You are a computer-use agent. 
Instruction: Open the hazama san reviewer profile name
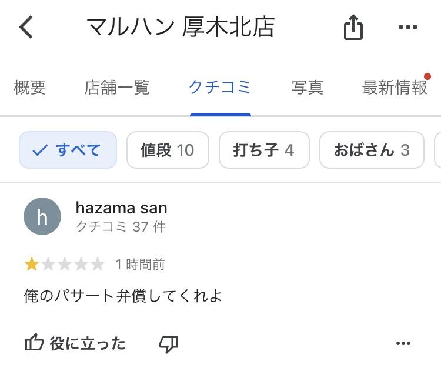122,208
